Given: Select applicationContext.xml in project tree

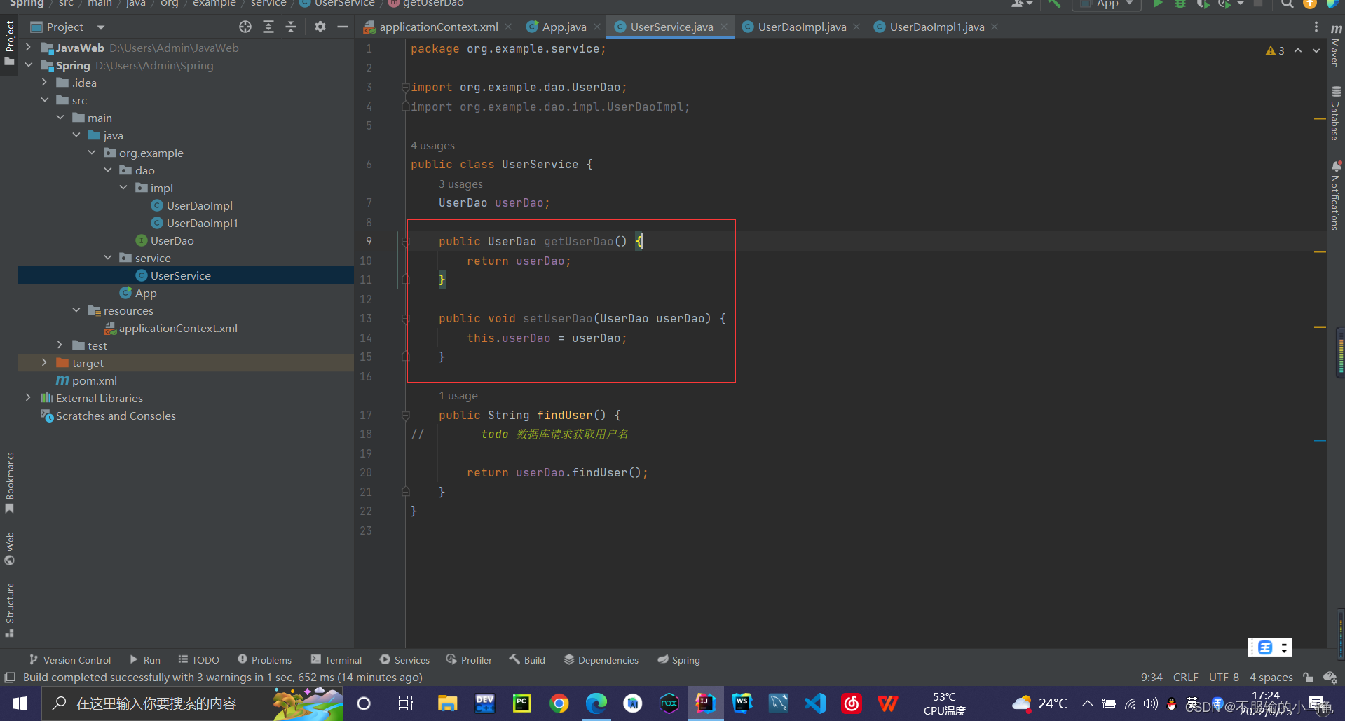Looking at the screenshot, I should coord(170,328).
